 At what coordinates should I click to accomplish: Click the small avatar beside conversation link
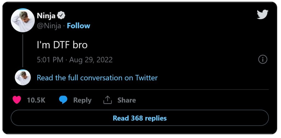(23, 77)
